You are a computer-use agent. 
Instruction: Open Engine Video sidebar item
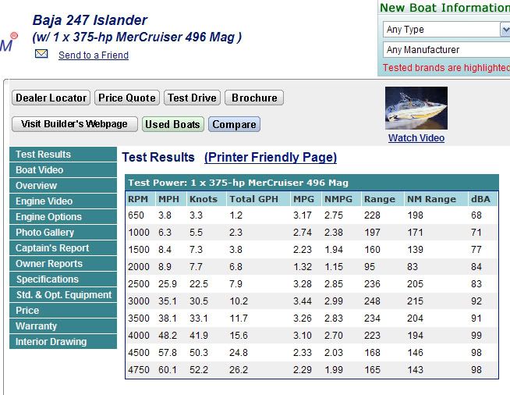click(63, 201)
